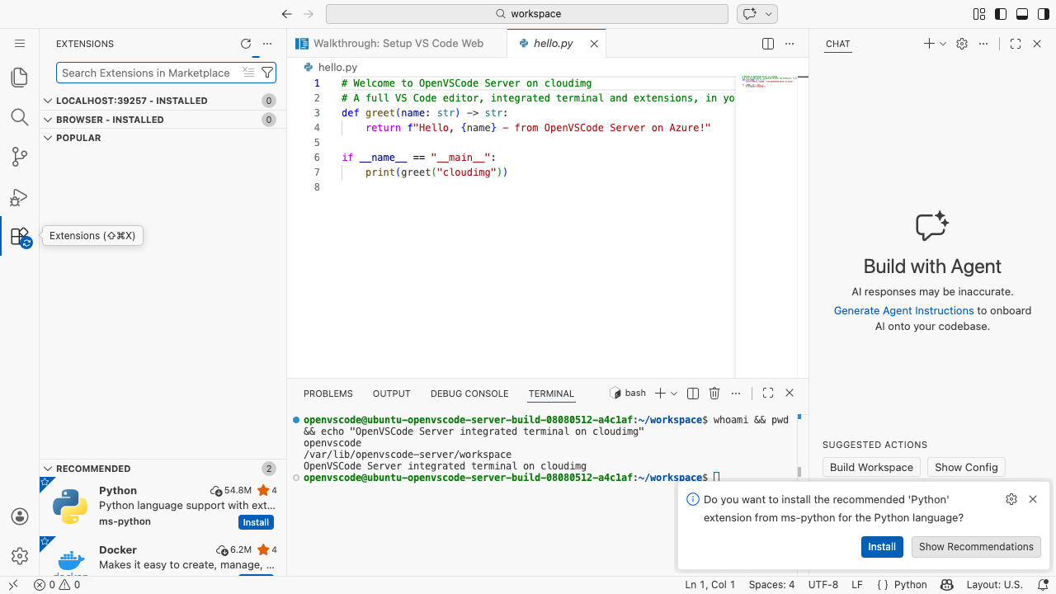
Task: Click the Build Workspace suggested action
Action: coord(871,467)
